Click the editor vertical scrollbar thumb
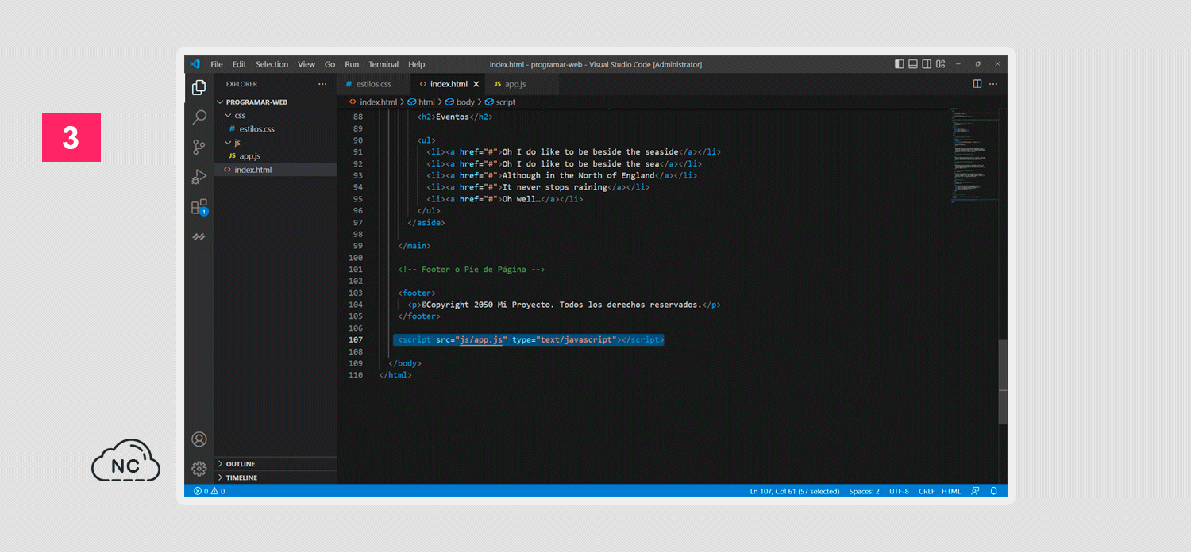 coord(1003,382)
